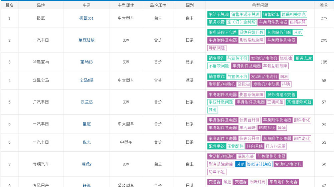Click quantity value 50
Image resolution: width=334 pixels, height=187 pixels.
(324, 164)
